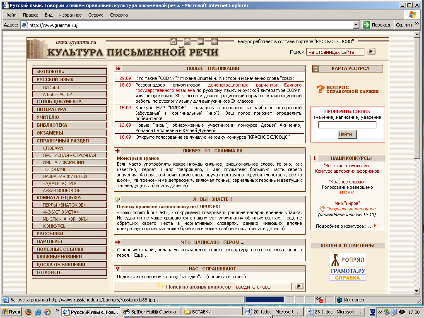The width and height of the screenshot is (424, 318).
Task: Click the (прочитать ответ) link
Action: click(x=226, y=277)
